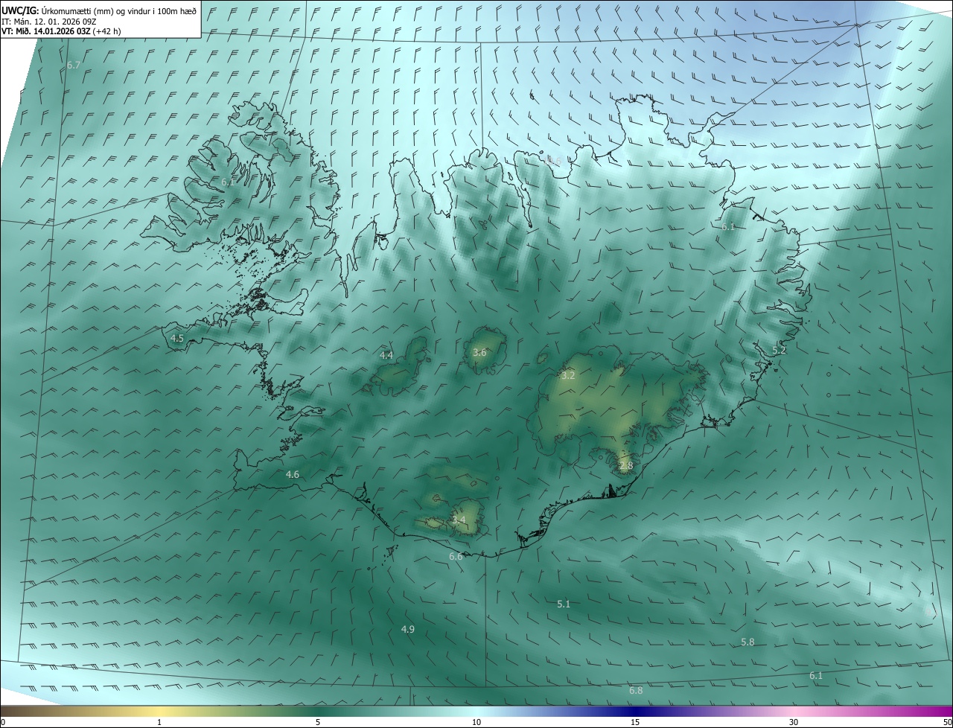Click the valid time line "VT: Mið. 14.01.2026 03Z"
953x728 pixels.
point(45,31)
